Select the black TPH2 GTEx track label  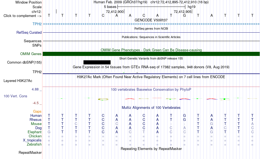(x=37, y=72)
